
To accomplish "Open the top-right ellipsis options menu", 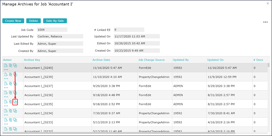I will [x=265, y=22].
